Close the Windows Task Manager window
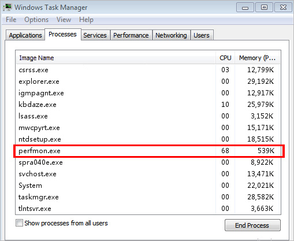 click(283, 8)
